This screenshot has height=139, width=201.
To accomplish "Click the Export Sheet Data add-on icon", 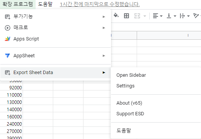I will tap(7, 73).
